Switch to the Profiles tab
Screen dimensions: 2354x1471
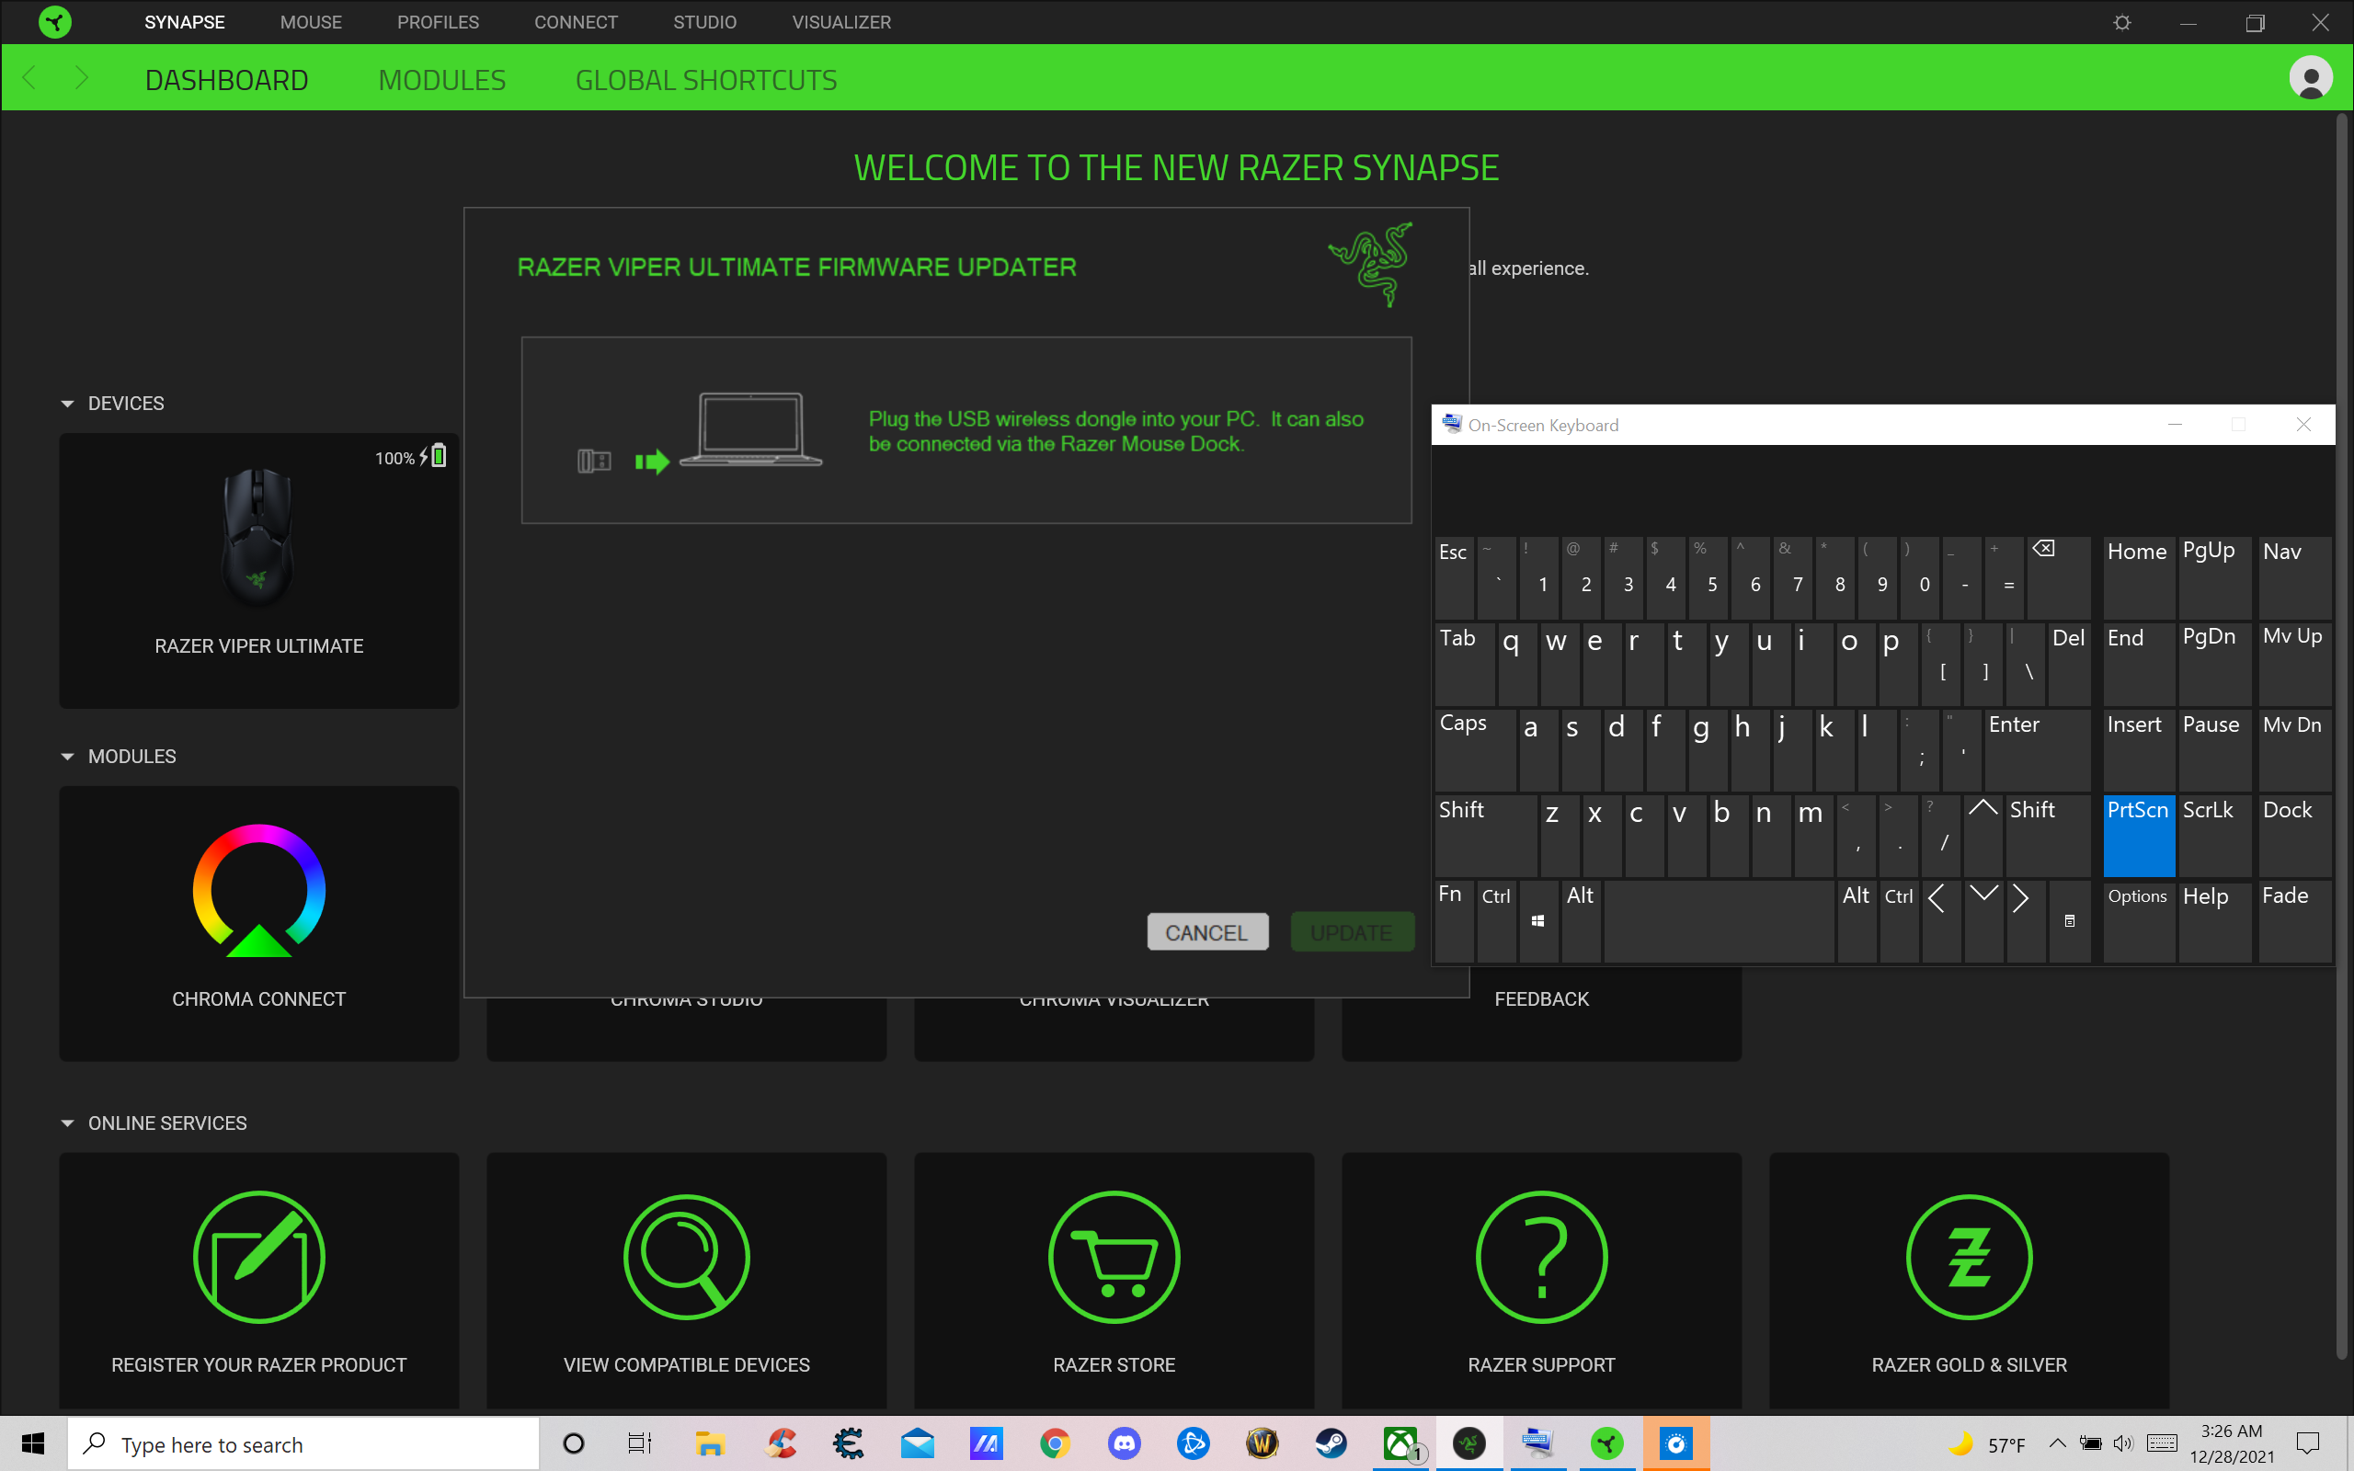[438, 22]
